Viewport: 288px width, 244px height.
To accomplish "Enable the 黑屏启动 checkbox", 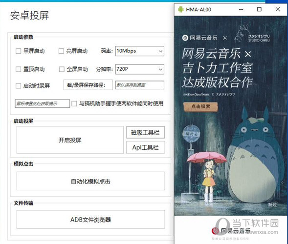I will click(x=19, y=51).
